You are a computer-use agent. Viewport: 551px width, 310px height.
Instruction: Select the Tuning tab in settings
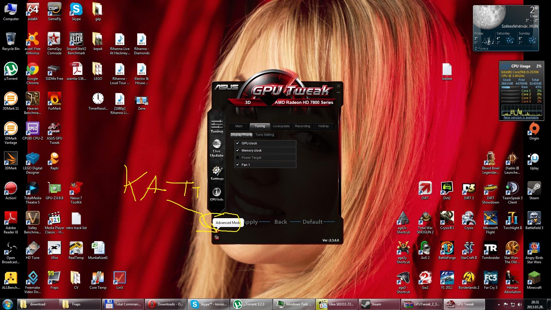click(260, 126)
